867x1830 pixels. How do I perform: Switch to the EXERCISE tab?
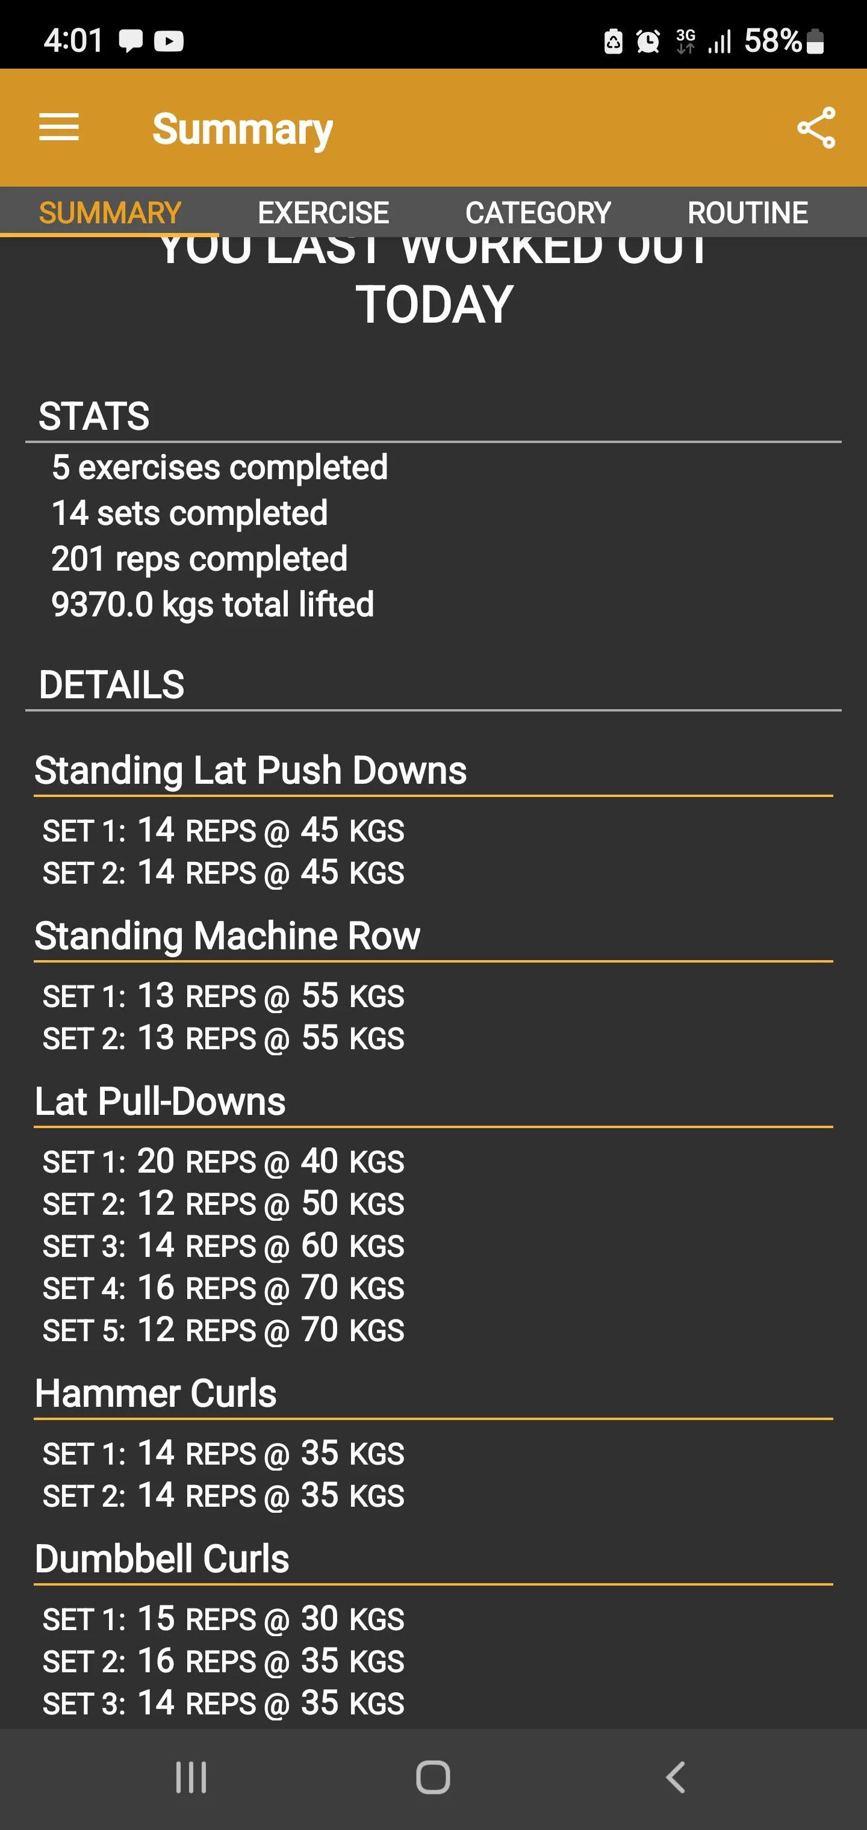323,212
